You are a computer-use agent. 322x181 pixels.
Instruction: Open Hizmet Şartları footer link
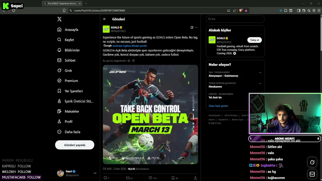pyautogui.click(x=214, y=115)
